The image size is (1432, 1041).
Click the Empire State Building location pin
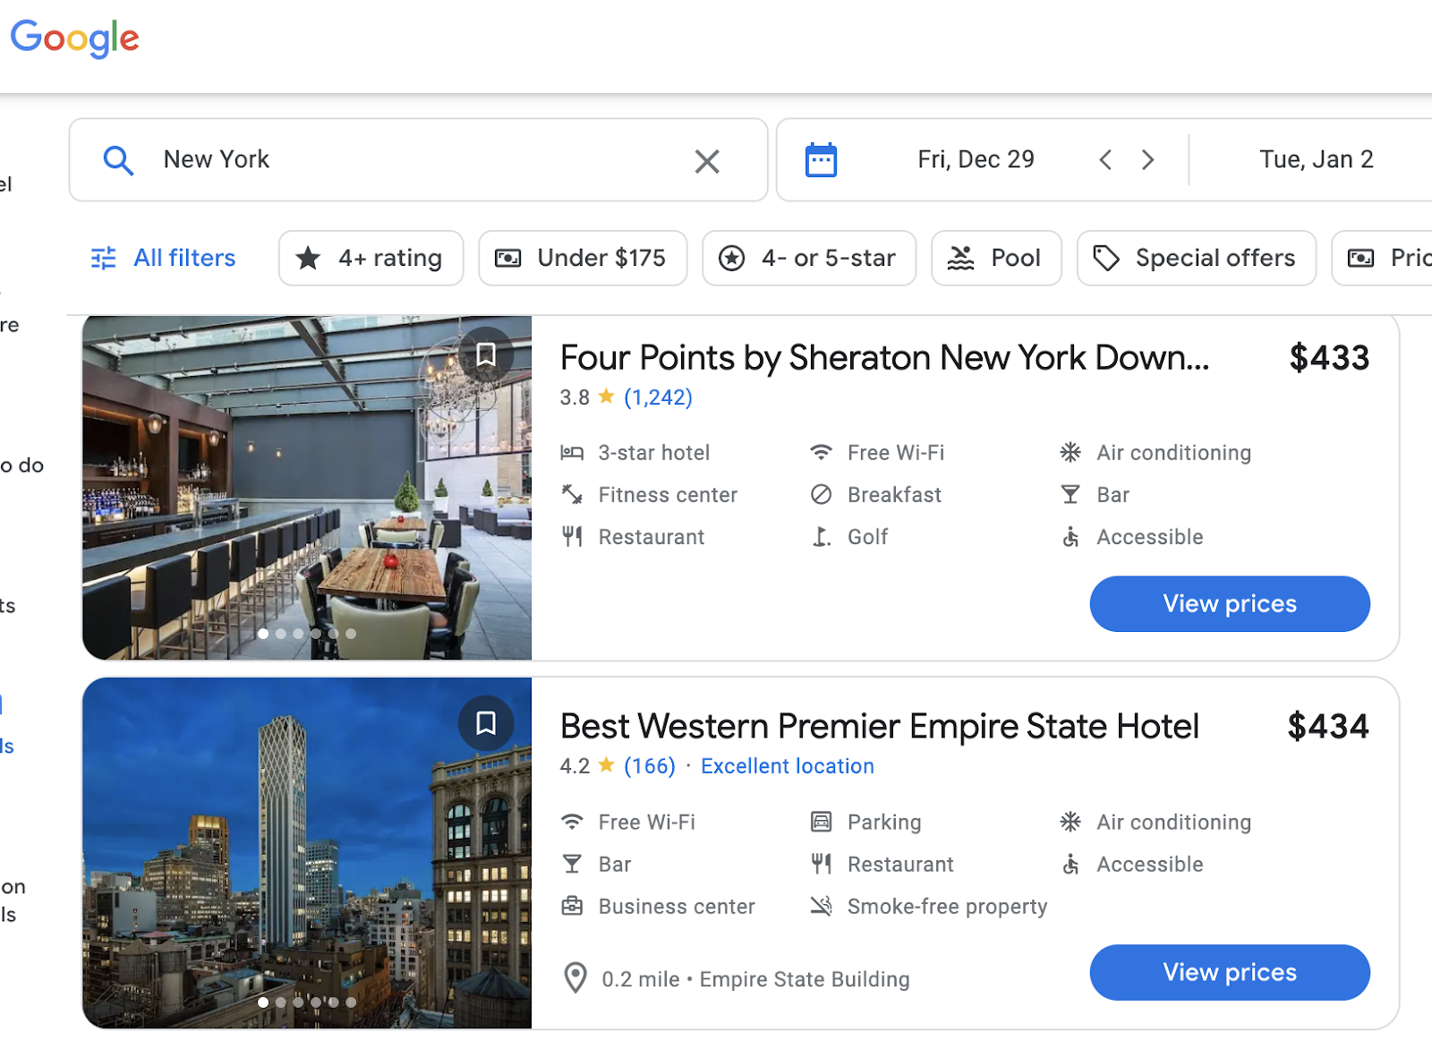[x=575, y=978]
